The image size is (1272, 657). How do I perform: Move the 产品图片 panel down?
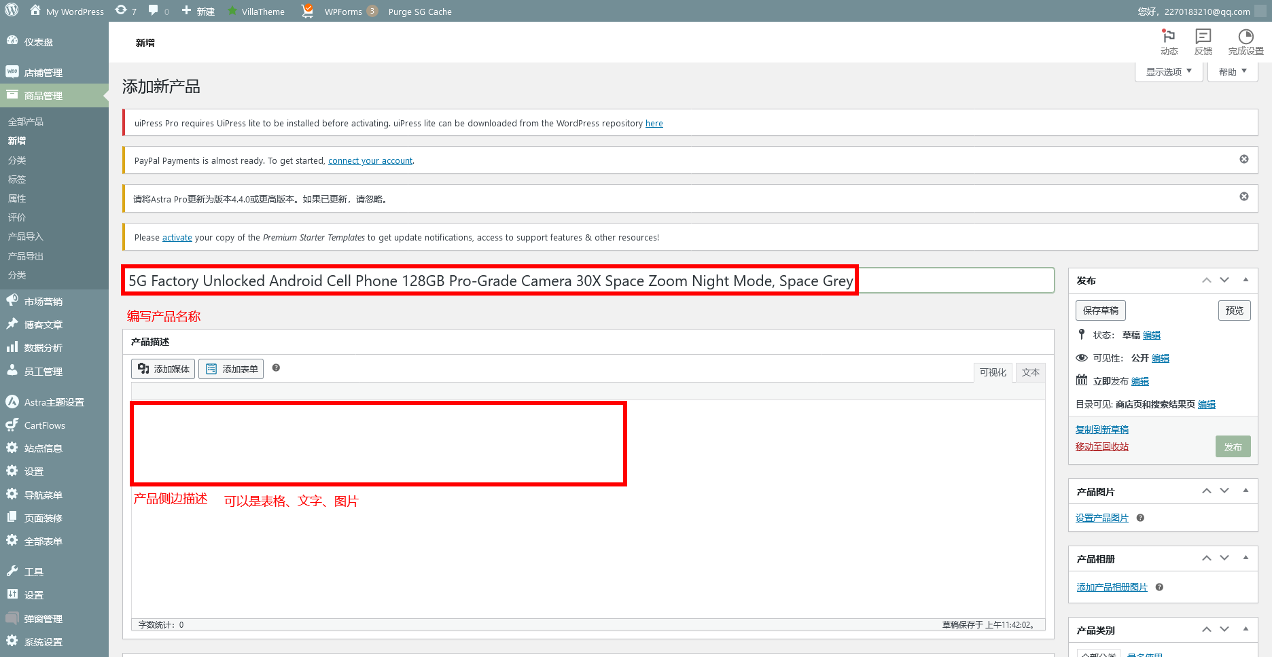(x=1224, y=491)
